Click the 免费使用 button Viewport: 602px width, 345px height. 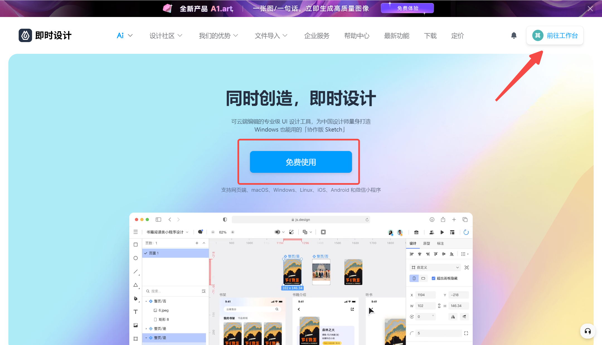(301, 162)
